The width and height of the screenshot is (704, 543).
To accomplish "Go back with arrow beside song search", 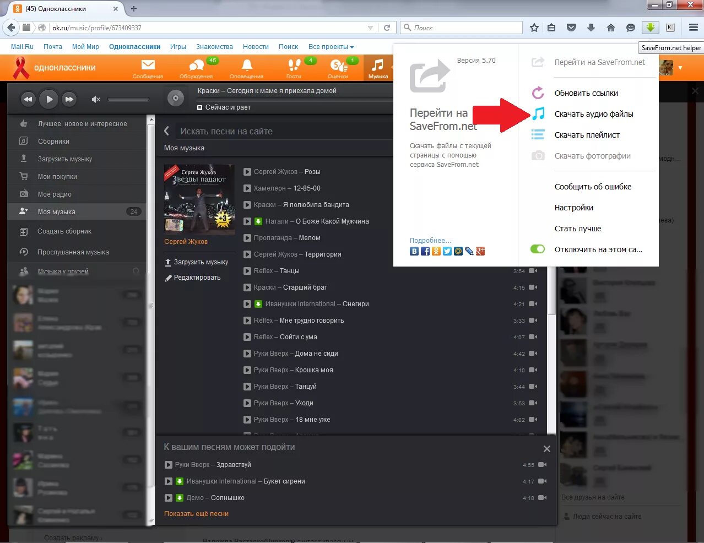I will pos(166,131).
